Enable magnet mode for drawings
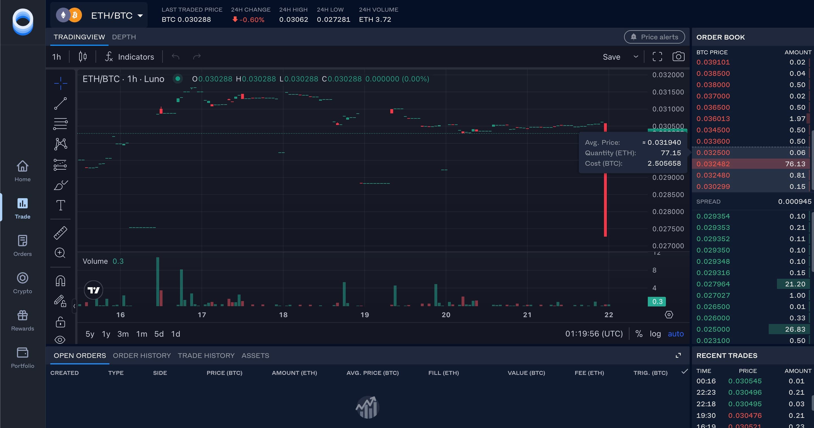 [x=60, y=280]
